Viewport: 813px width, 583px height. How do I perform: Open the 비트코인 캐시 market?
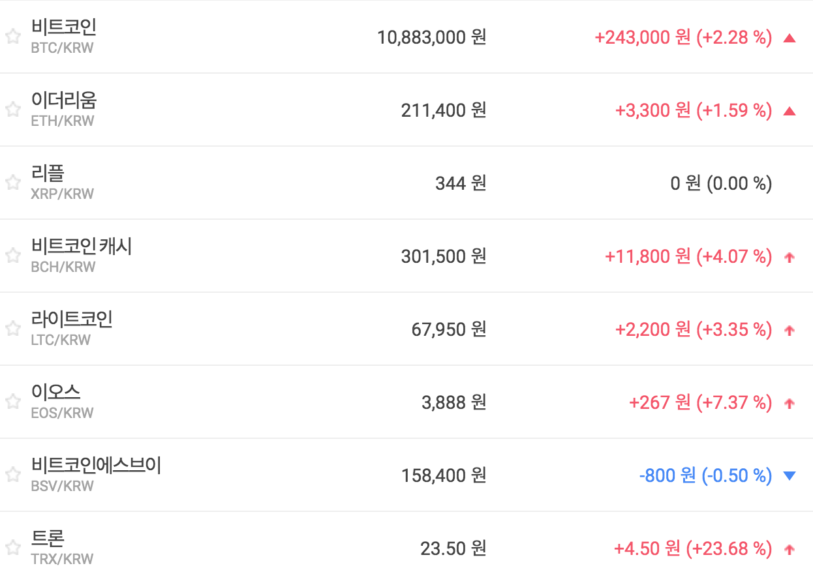[82, 247]
